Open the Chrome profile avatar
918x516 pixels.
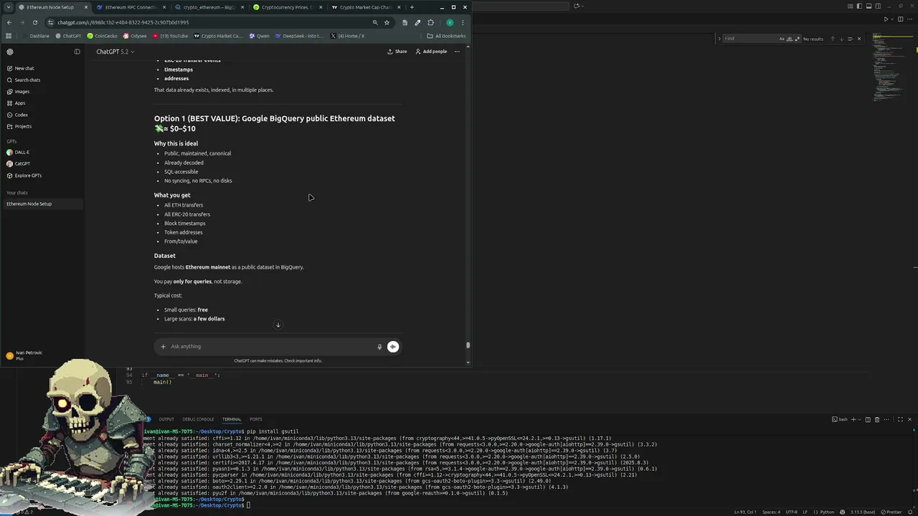450,22
